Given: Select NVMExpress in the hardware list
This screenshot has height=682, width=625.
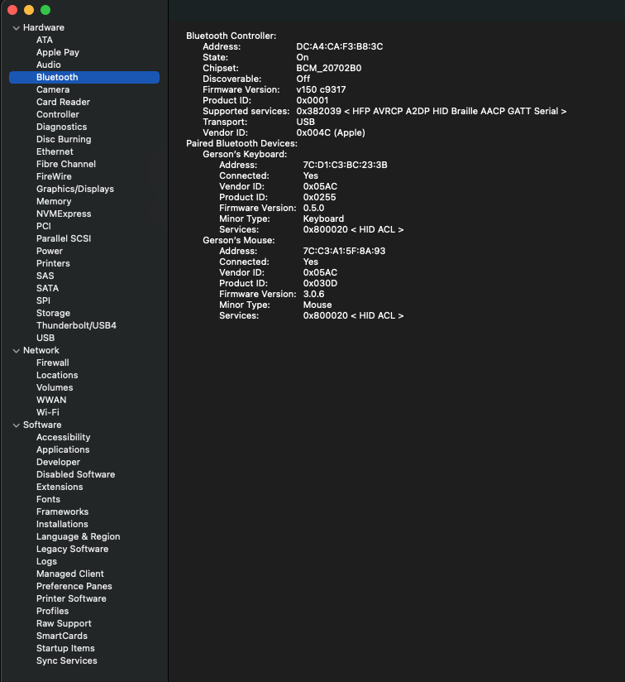Looking at the screenshot, I should pyautogui.click(x=64, y=214).
